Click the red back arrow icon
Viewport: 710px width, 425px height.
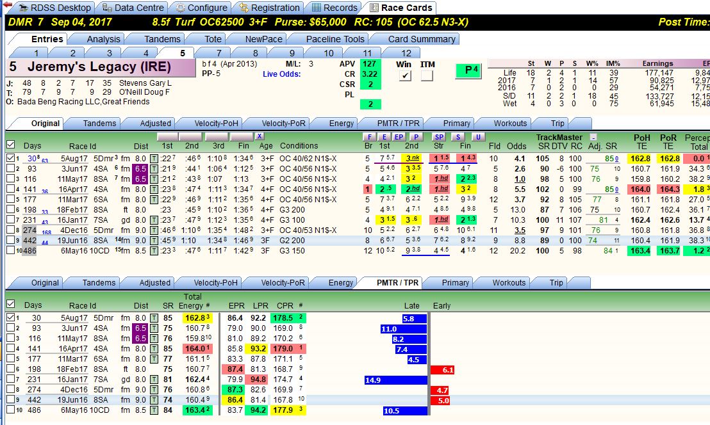pyautogui.click(x=7, y=5)
